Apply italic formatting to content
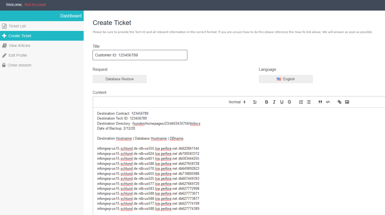 274,102
